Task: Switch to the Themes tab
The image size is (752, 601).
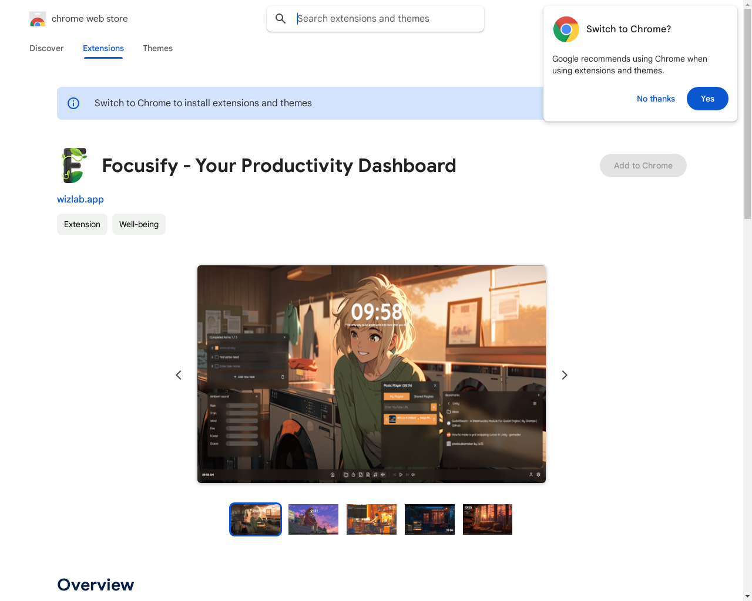Action: coord(157,48)
